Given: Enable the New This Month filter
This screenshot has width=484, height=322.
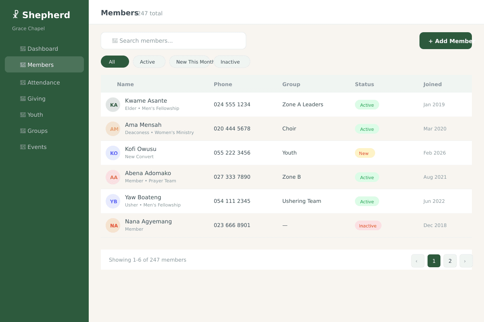Looking at the screenshot, I should (x=194, y=62).
